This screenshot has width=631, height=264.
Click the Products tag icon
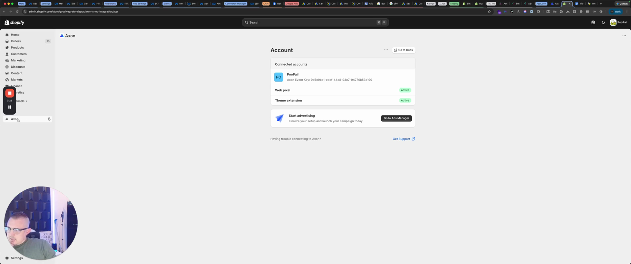7,48
